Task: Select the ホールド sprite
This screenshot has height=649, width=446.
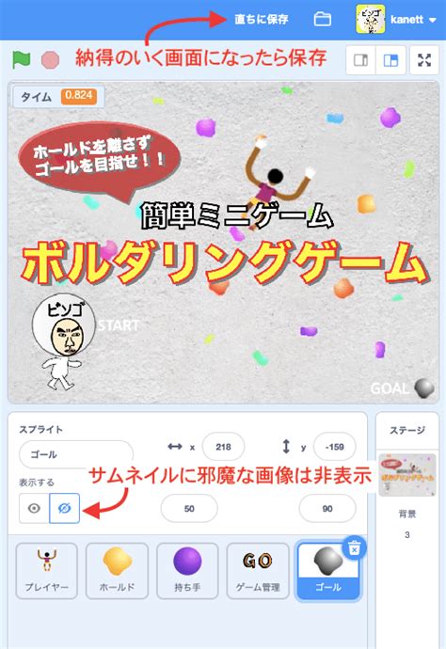Action: [118, 571]
